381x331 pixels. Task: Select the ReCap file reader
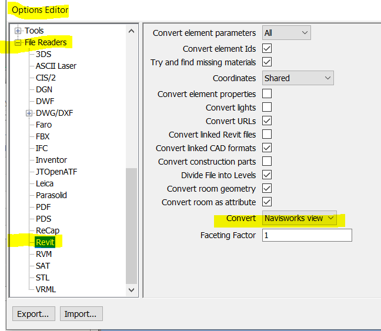tap(48, 230)
